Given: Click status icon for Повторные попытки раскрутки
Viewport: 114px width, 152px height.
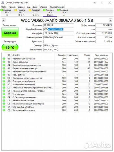Looking at the screenshot, I should [x=4, y=78].
